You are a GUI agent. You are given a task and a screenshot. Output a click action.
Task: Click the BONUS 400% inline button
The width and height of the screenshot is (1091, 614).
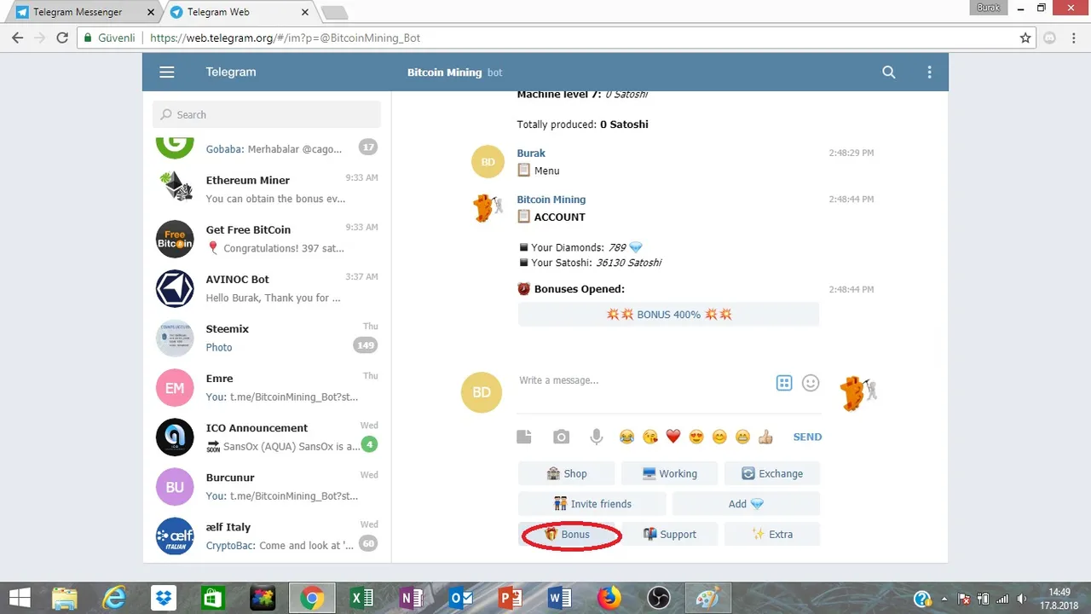click(668, 314)
